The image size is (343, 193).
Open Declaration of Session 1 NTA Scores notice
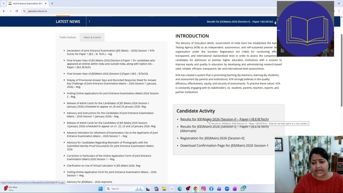pyautogui.click(x=110, y=52)
